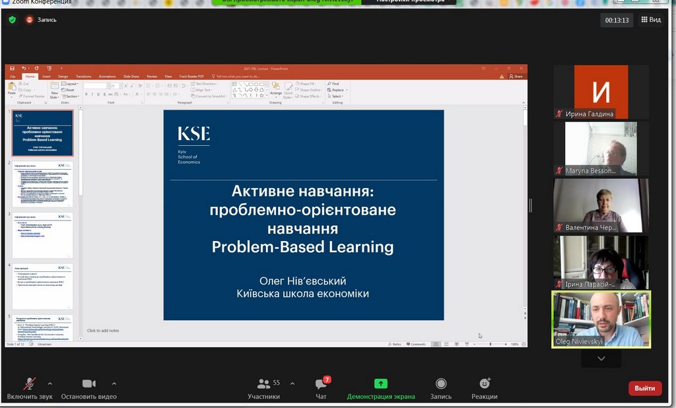This screenshot has width=676, height=408.
Task: Unmute microphone with Включить звук
Action: tap(29, 384)
